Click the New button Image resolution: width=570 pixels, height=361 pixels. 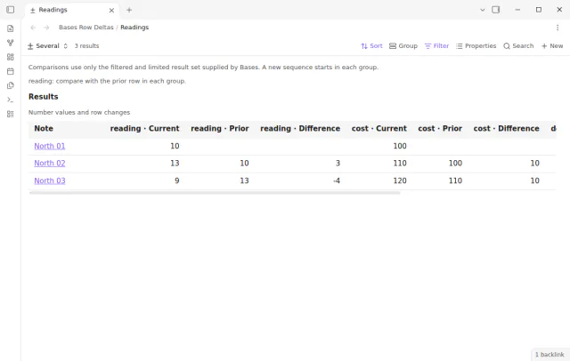point(552,46)
